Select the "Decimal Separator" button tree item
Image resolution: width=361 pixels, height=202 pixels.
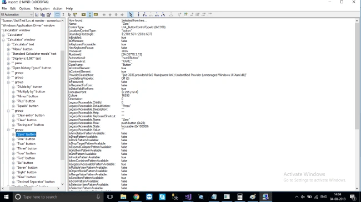[x=35, y=182]
